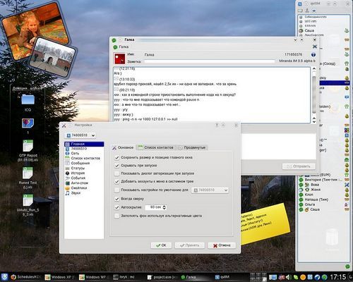Open the ICQ folder on the desktop

click(28, 102)
